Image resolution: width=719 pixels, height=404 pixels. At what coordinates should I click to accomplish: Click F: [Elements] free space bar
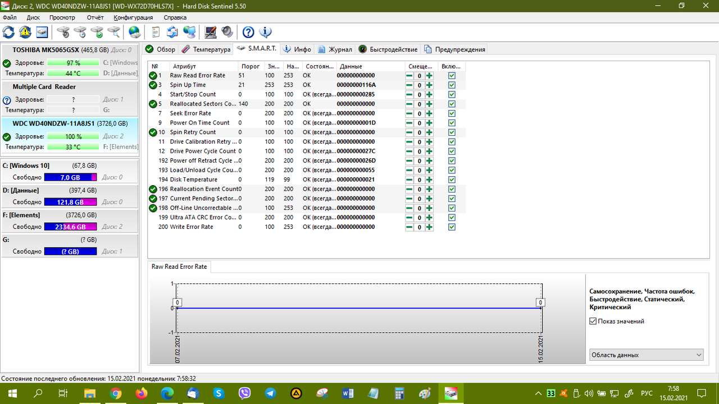point(71,227)
